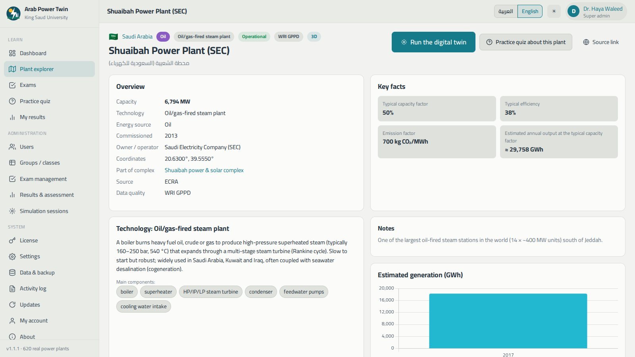
Task: Click the Activity log document icon
Action: click(12, 288)
